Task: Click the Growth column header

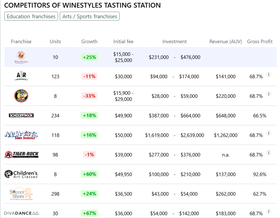Action: (x=89, y=42)
